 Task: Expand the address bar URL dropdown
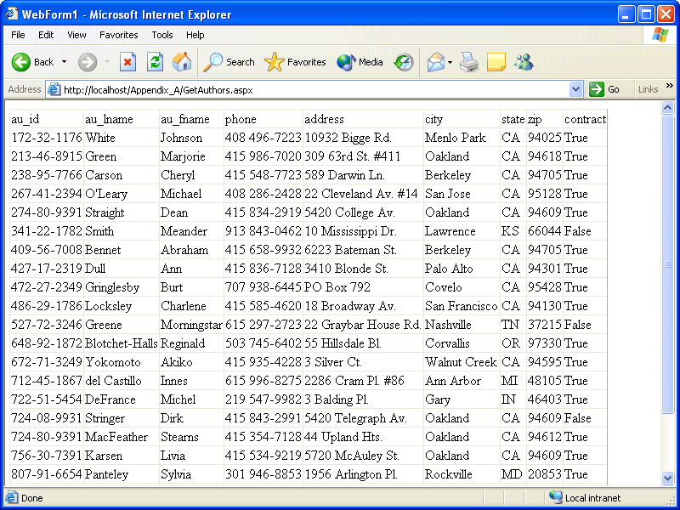(576, 89)
